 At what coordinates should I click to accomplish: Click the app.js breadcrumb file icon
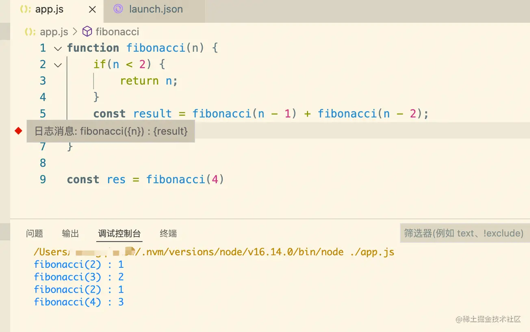pos(30,32)
